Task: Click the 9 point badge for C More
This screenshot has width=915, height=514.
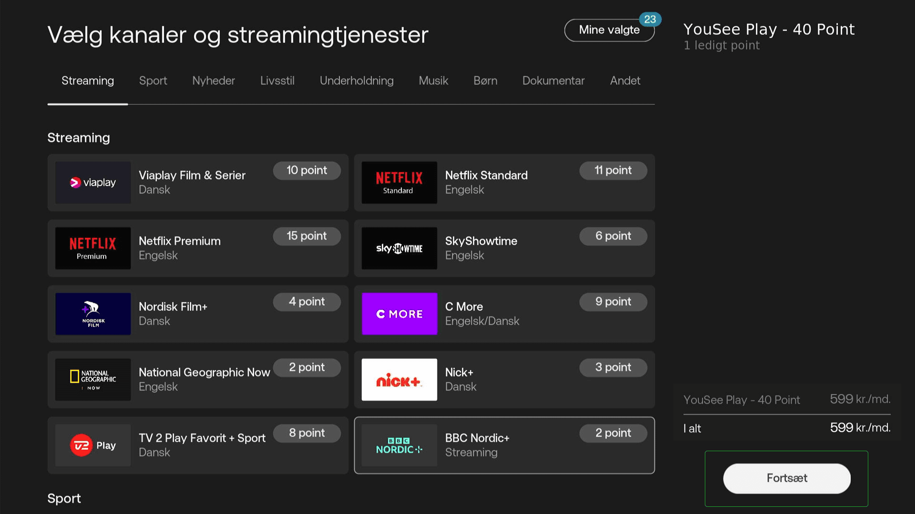Action: point(613,302)
